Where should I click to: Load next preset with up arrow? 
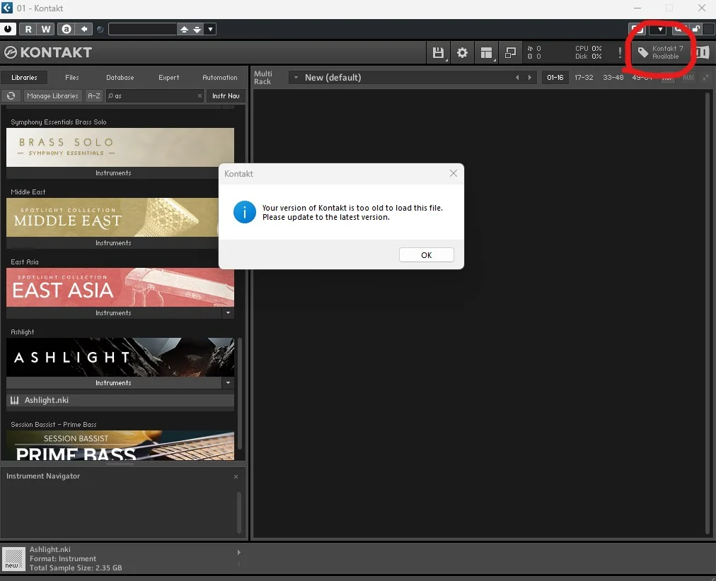184,29
